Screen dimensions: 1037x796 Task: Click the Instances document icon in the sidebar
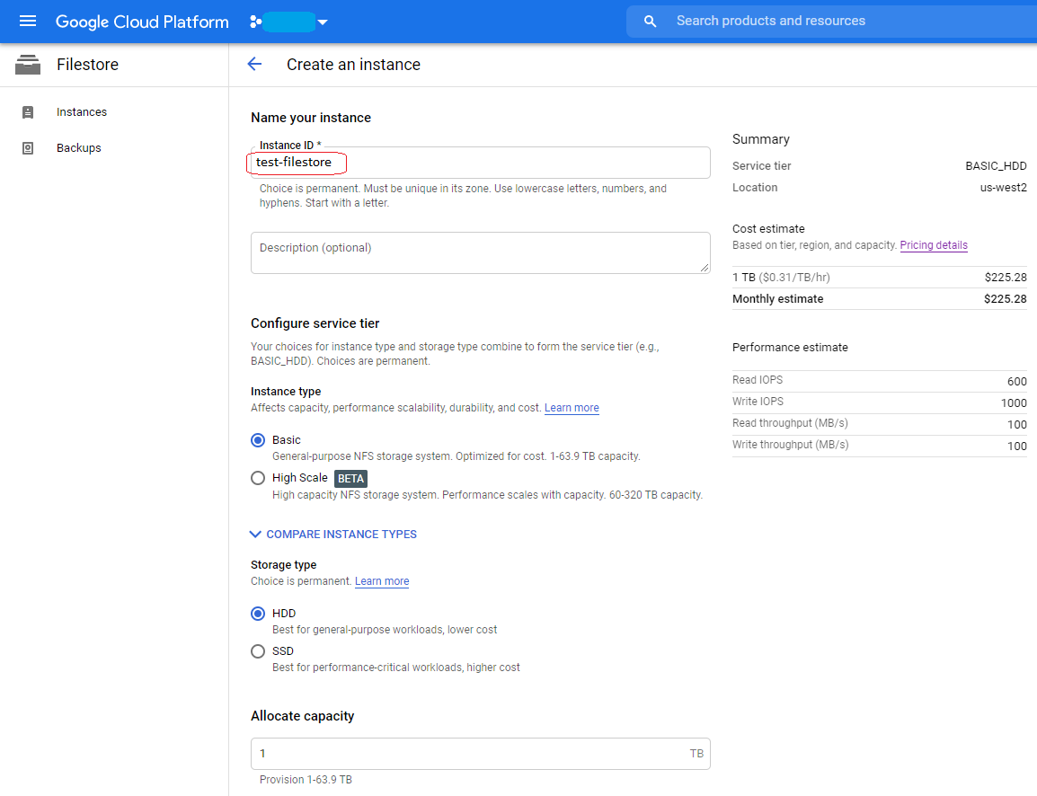click(x=28, y=111)
